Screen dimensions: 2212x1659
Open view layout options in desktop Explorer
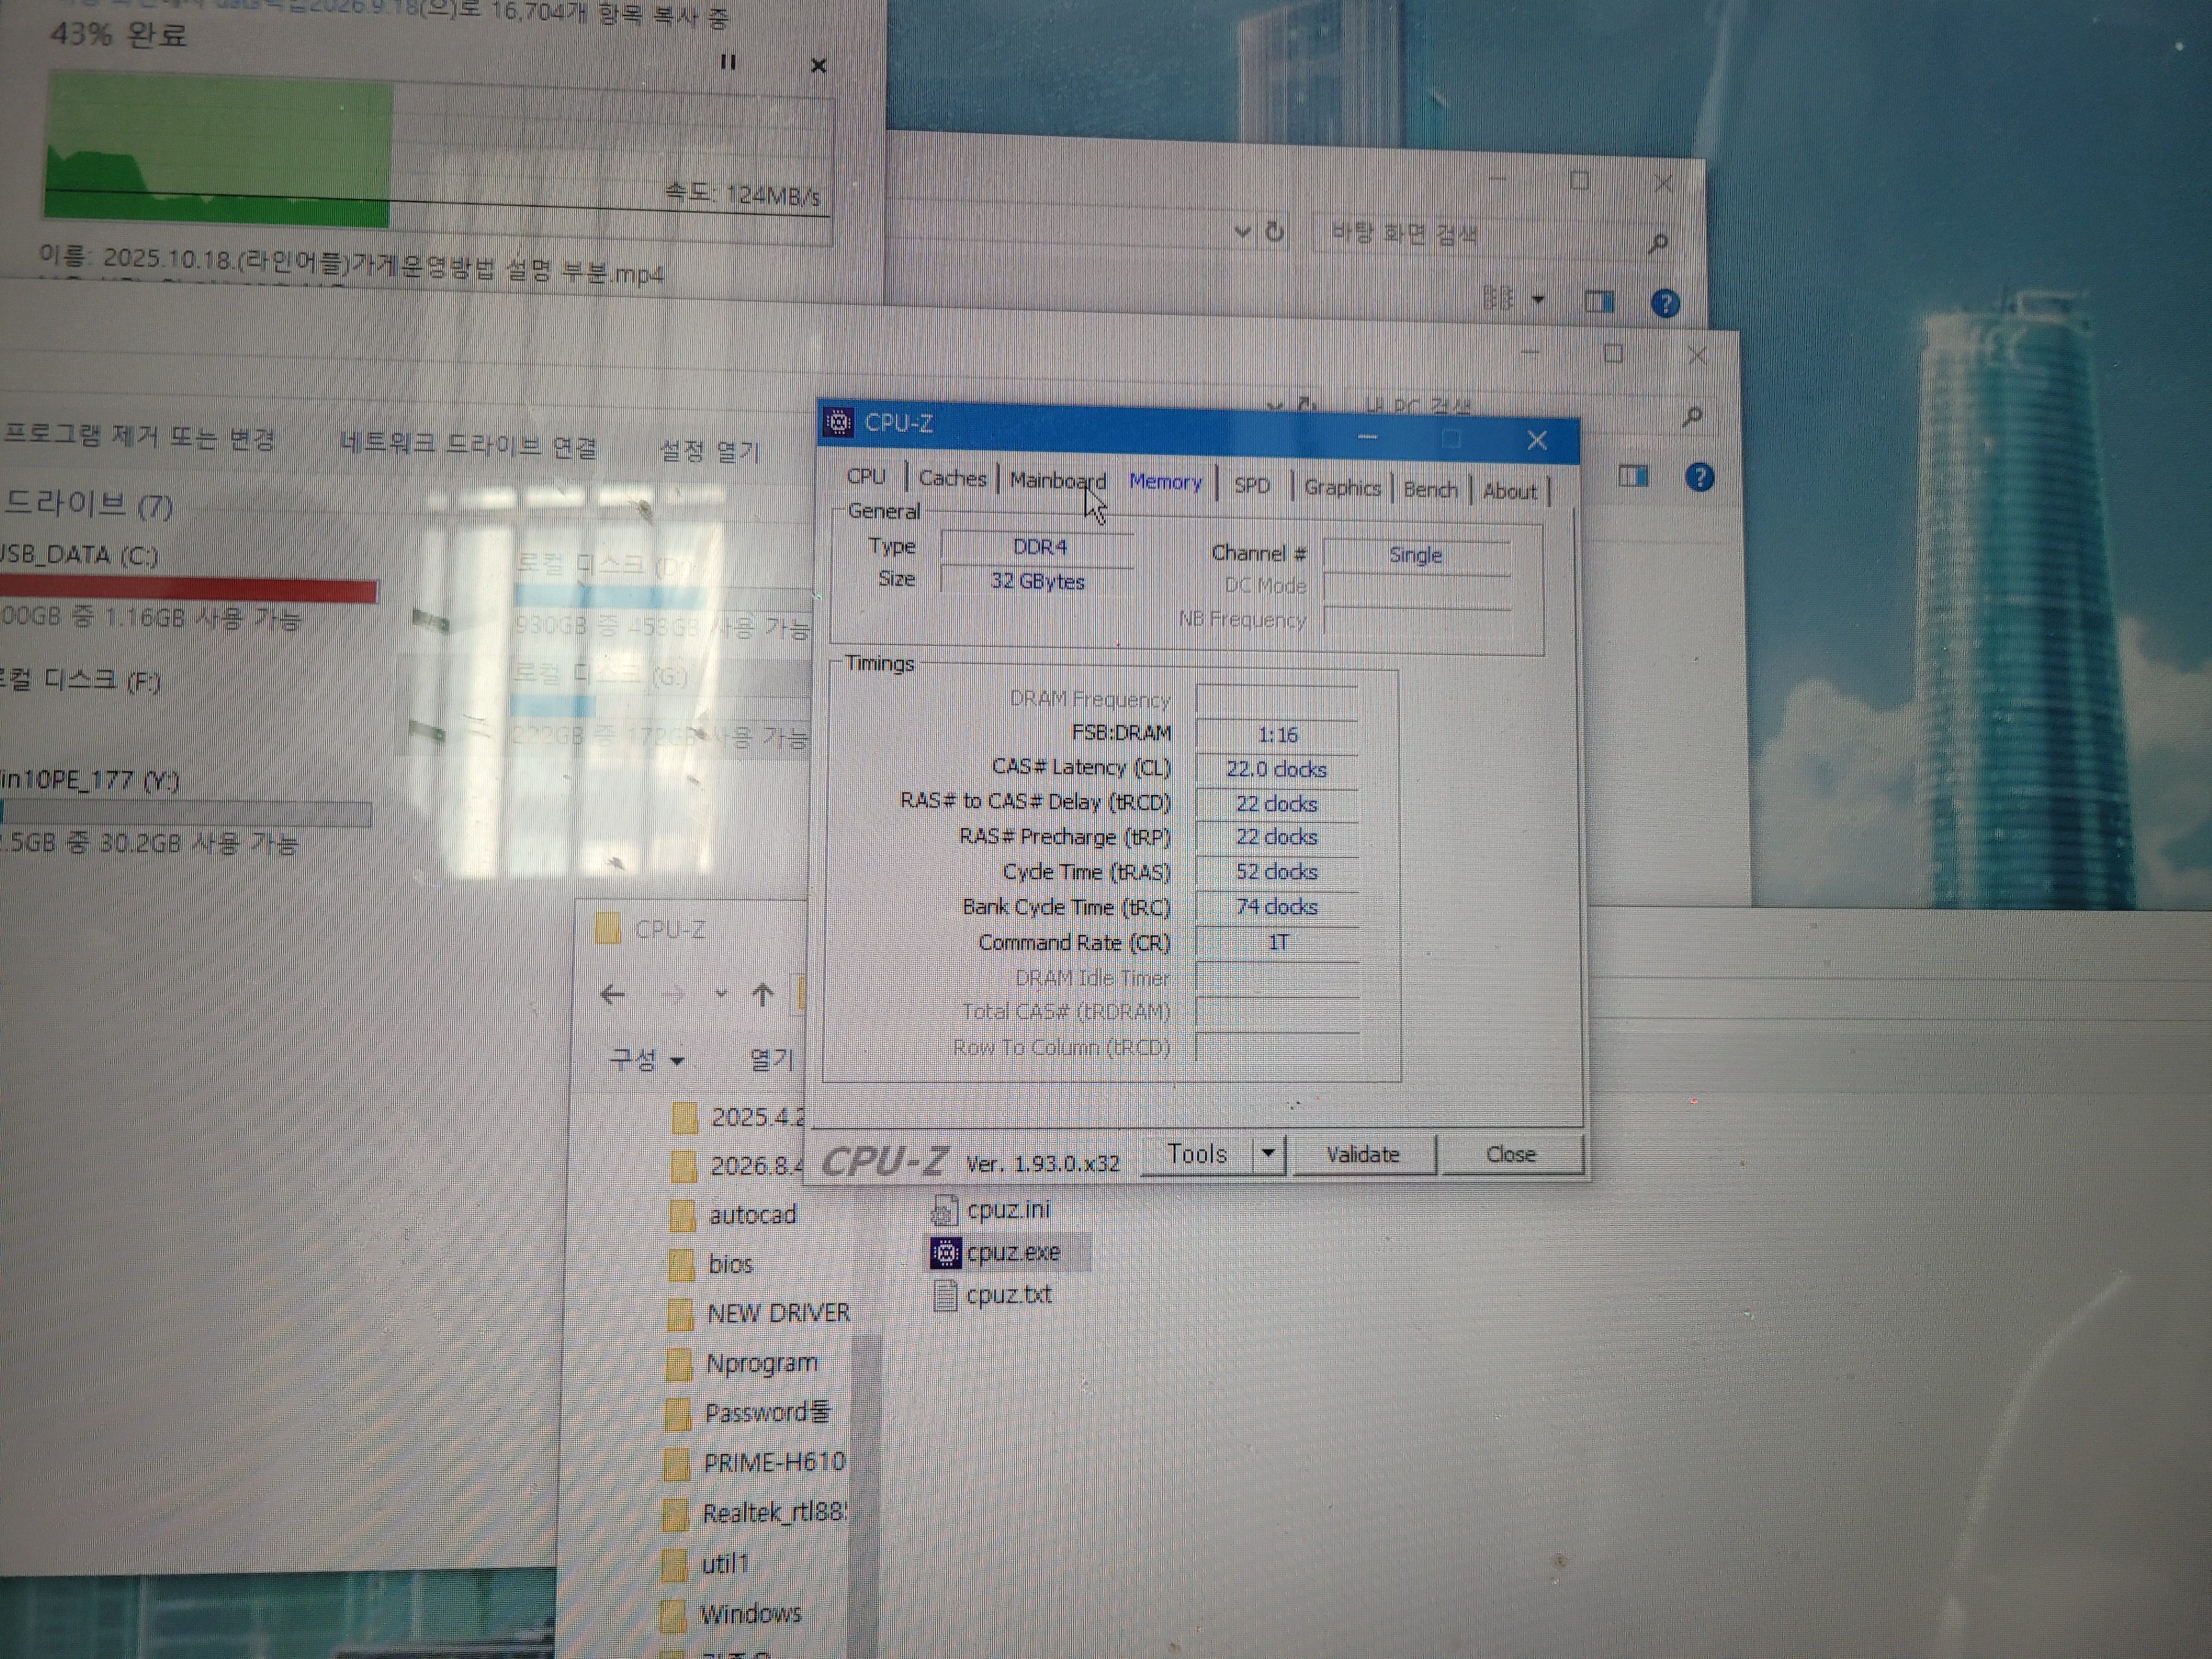[1497, 298]
